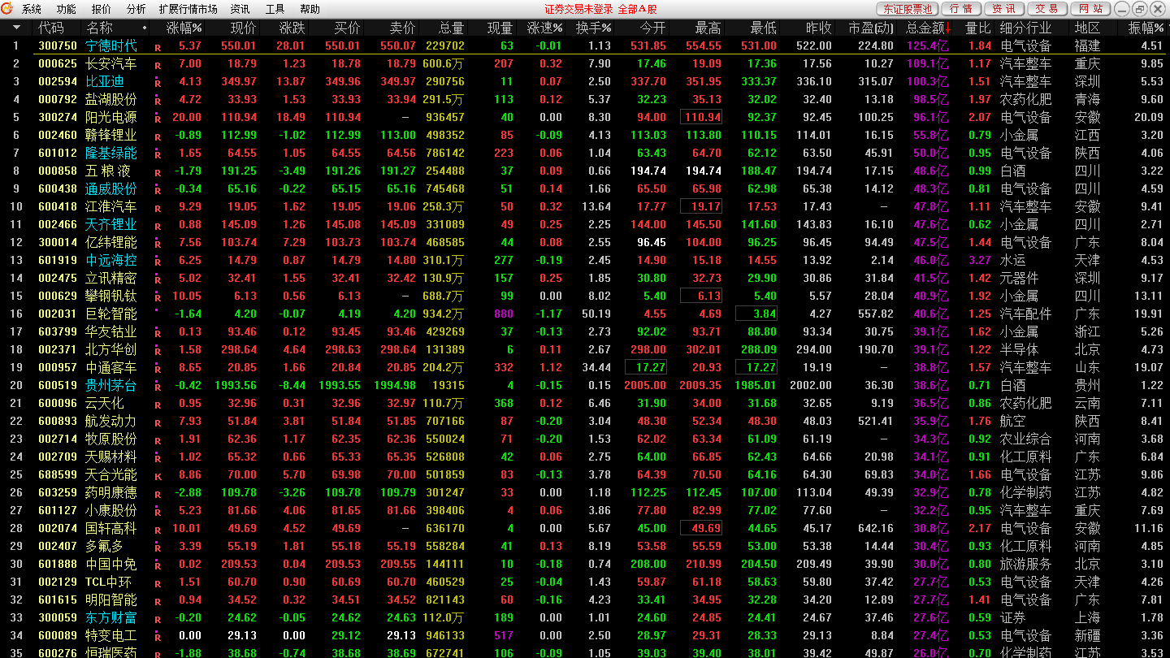Sort by the 涨速% column header
This screenshot has width=1170, height=658.
[x=544, y=28]
